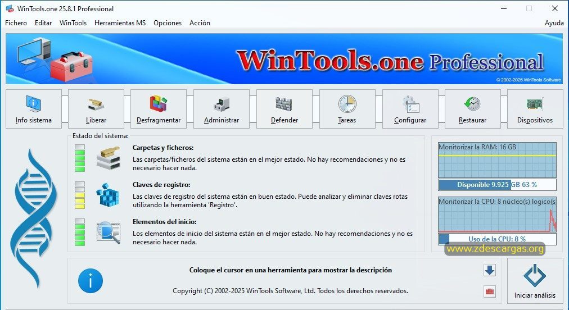
Task: Close the WinTools.one window
Action: pyautogui.click(x=555, y=8)
